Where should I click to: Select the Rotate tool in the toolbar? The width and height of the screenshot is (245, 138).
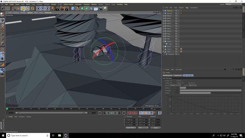tap(28, 8)
